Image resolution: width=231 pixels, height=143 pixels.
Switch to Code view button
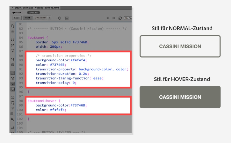pyautogui.click(x=17, y=18)
